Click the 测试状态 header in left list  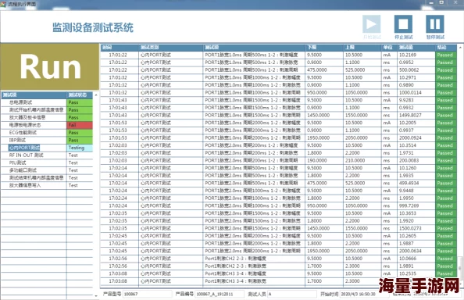point(80,95)
